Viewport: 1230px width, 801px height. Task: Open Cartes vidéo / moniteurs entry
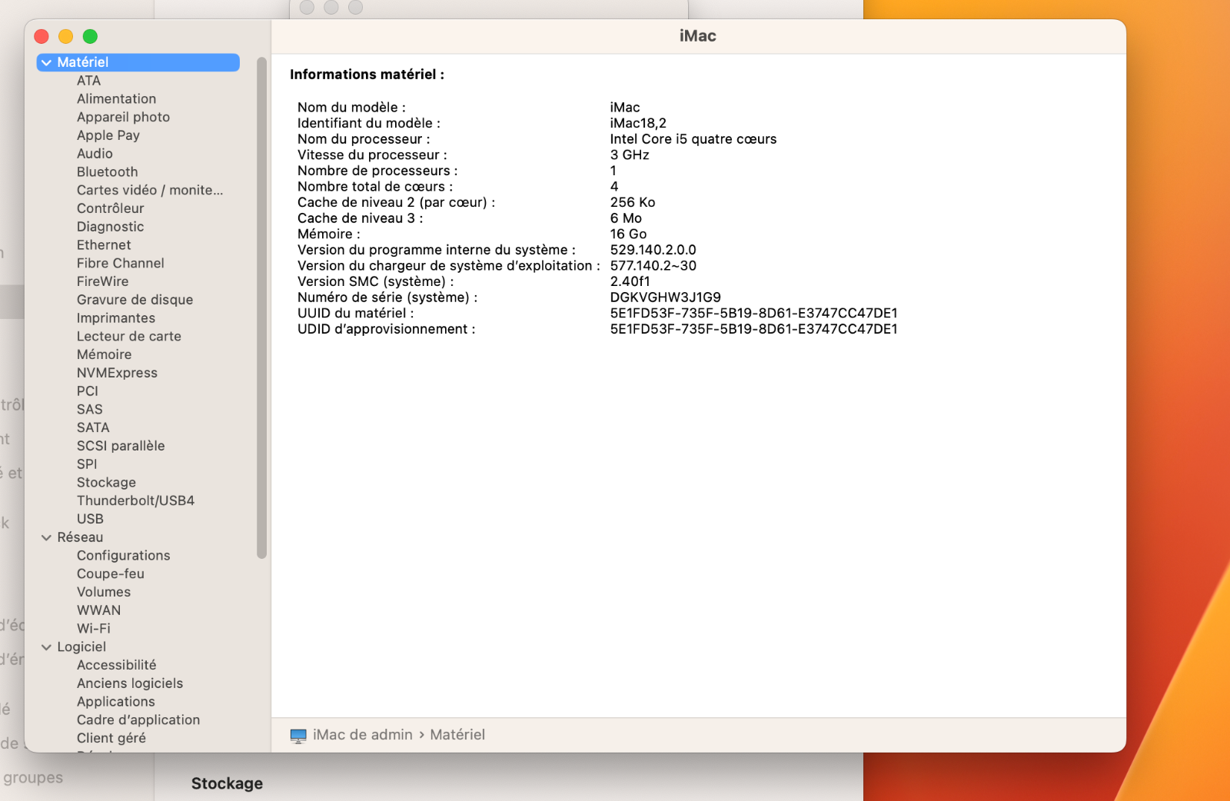pos(150,190)
